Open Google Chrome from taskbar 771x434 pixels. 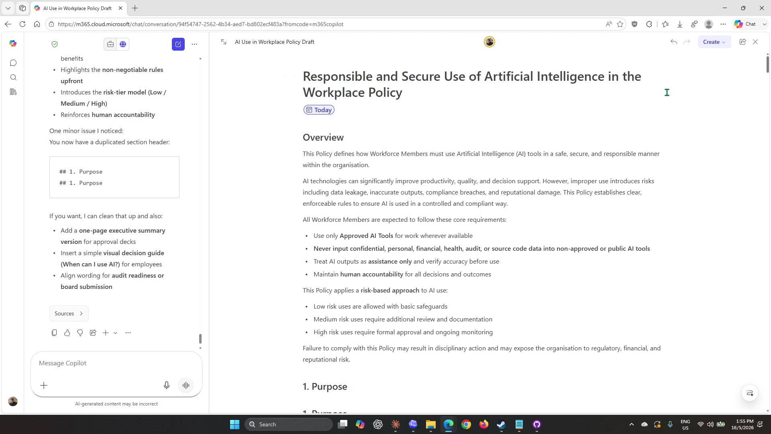coord(466,424)
